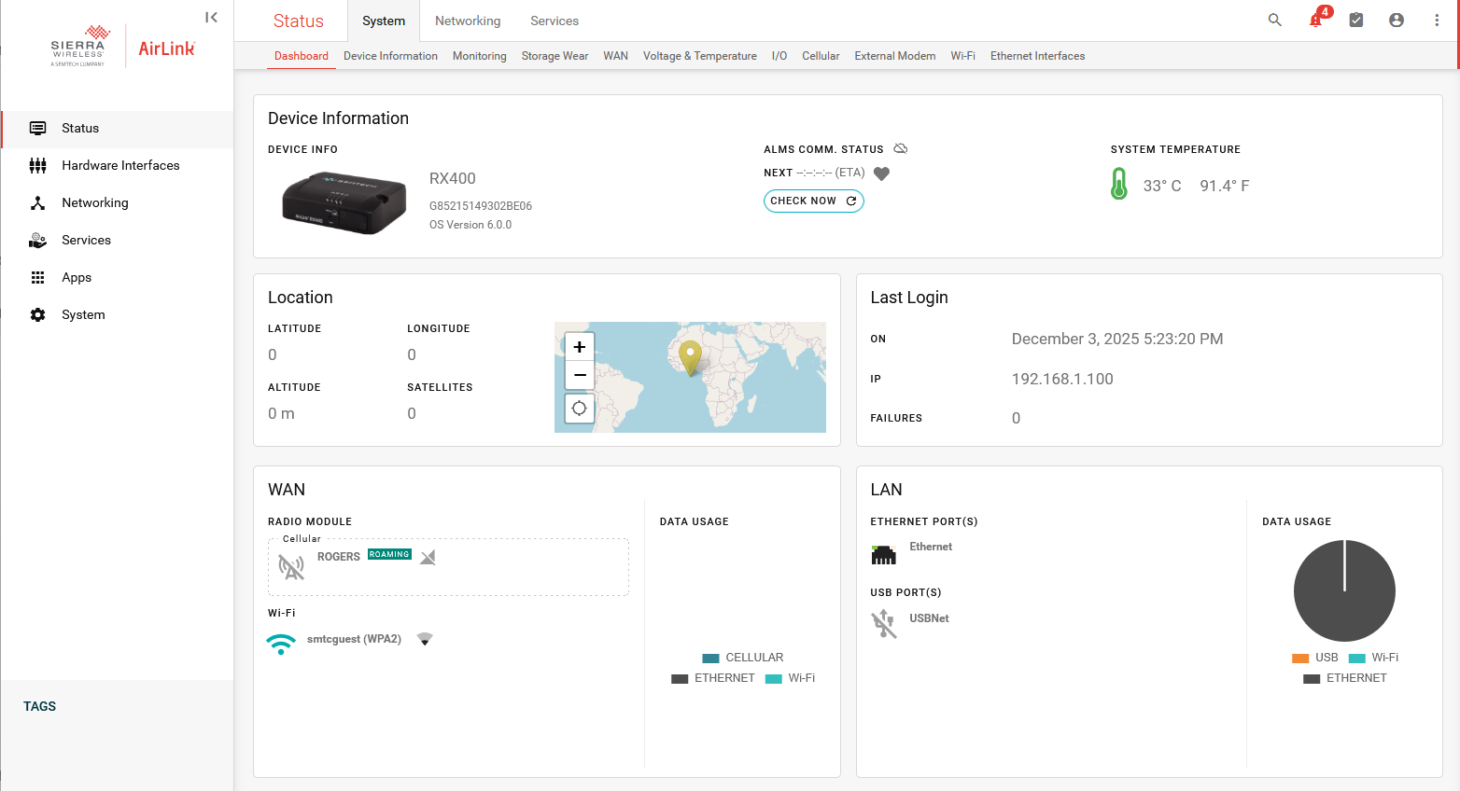1460x791 pixels.
Task: Toggle the USB legend in LAN data usage
Action: point(1315,658)
